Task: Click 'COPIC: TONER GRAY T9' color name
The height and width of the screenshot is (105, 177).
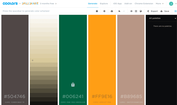Action: click(14, 102)
